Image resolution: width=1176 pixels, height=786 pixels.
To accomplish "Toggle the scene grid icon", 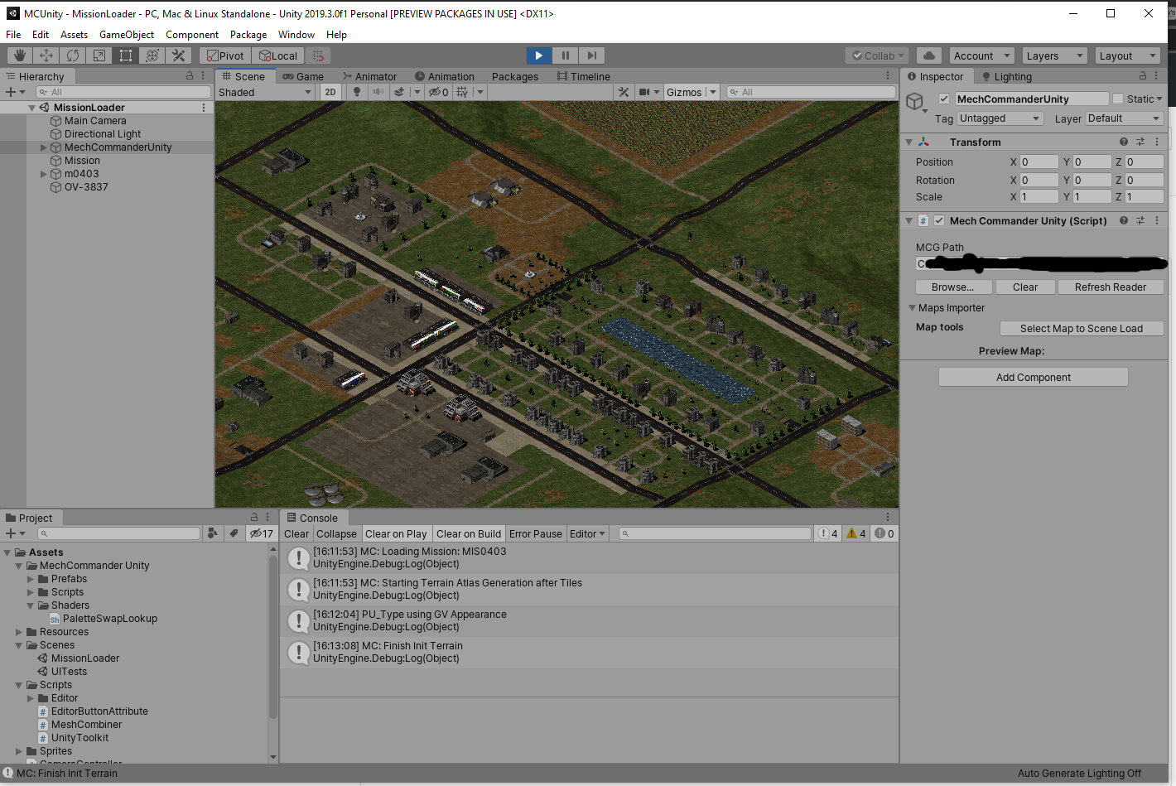I will point(462,92).
